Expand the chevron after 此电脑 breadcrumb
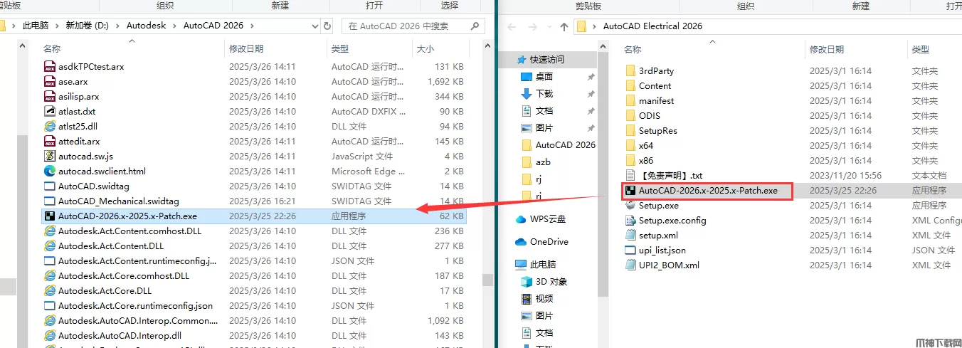 (57, 25)
